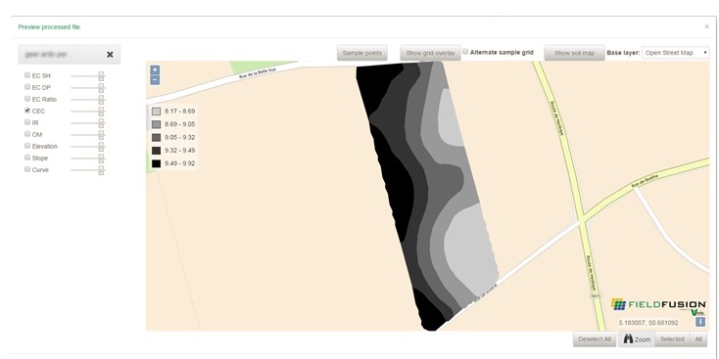
Task: Click Show grid overlay button
Action: point(431,53)
